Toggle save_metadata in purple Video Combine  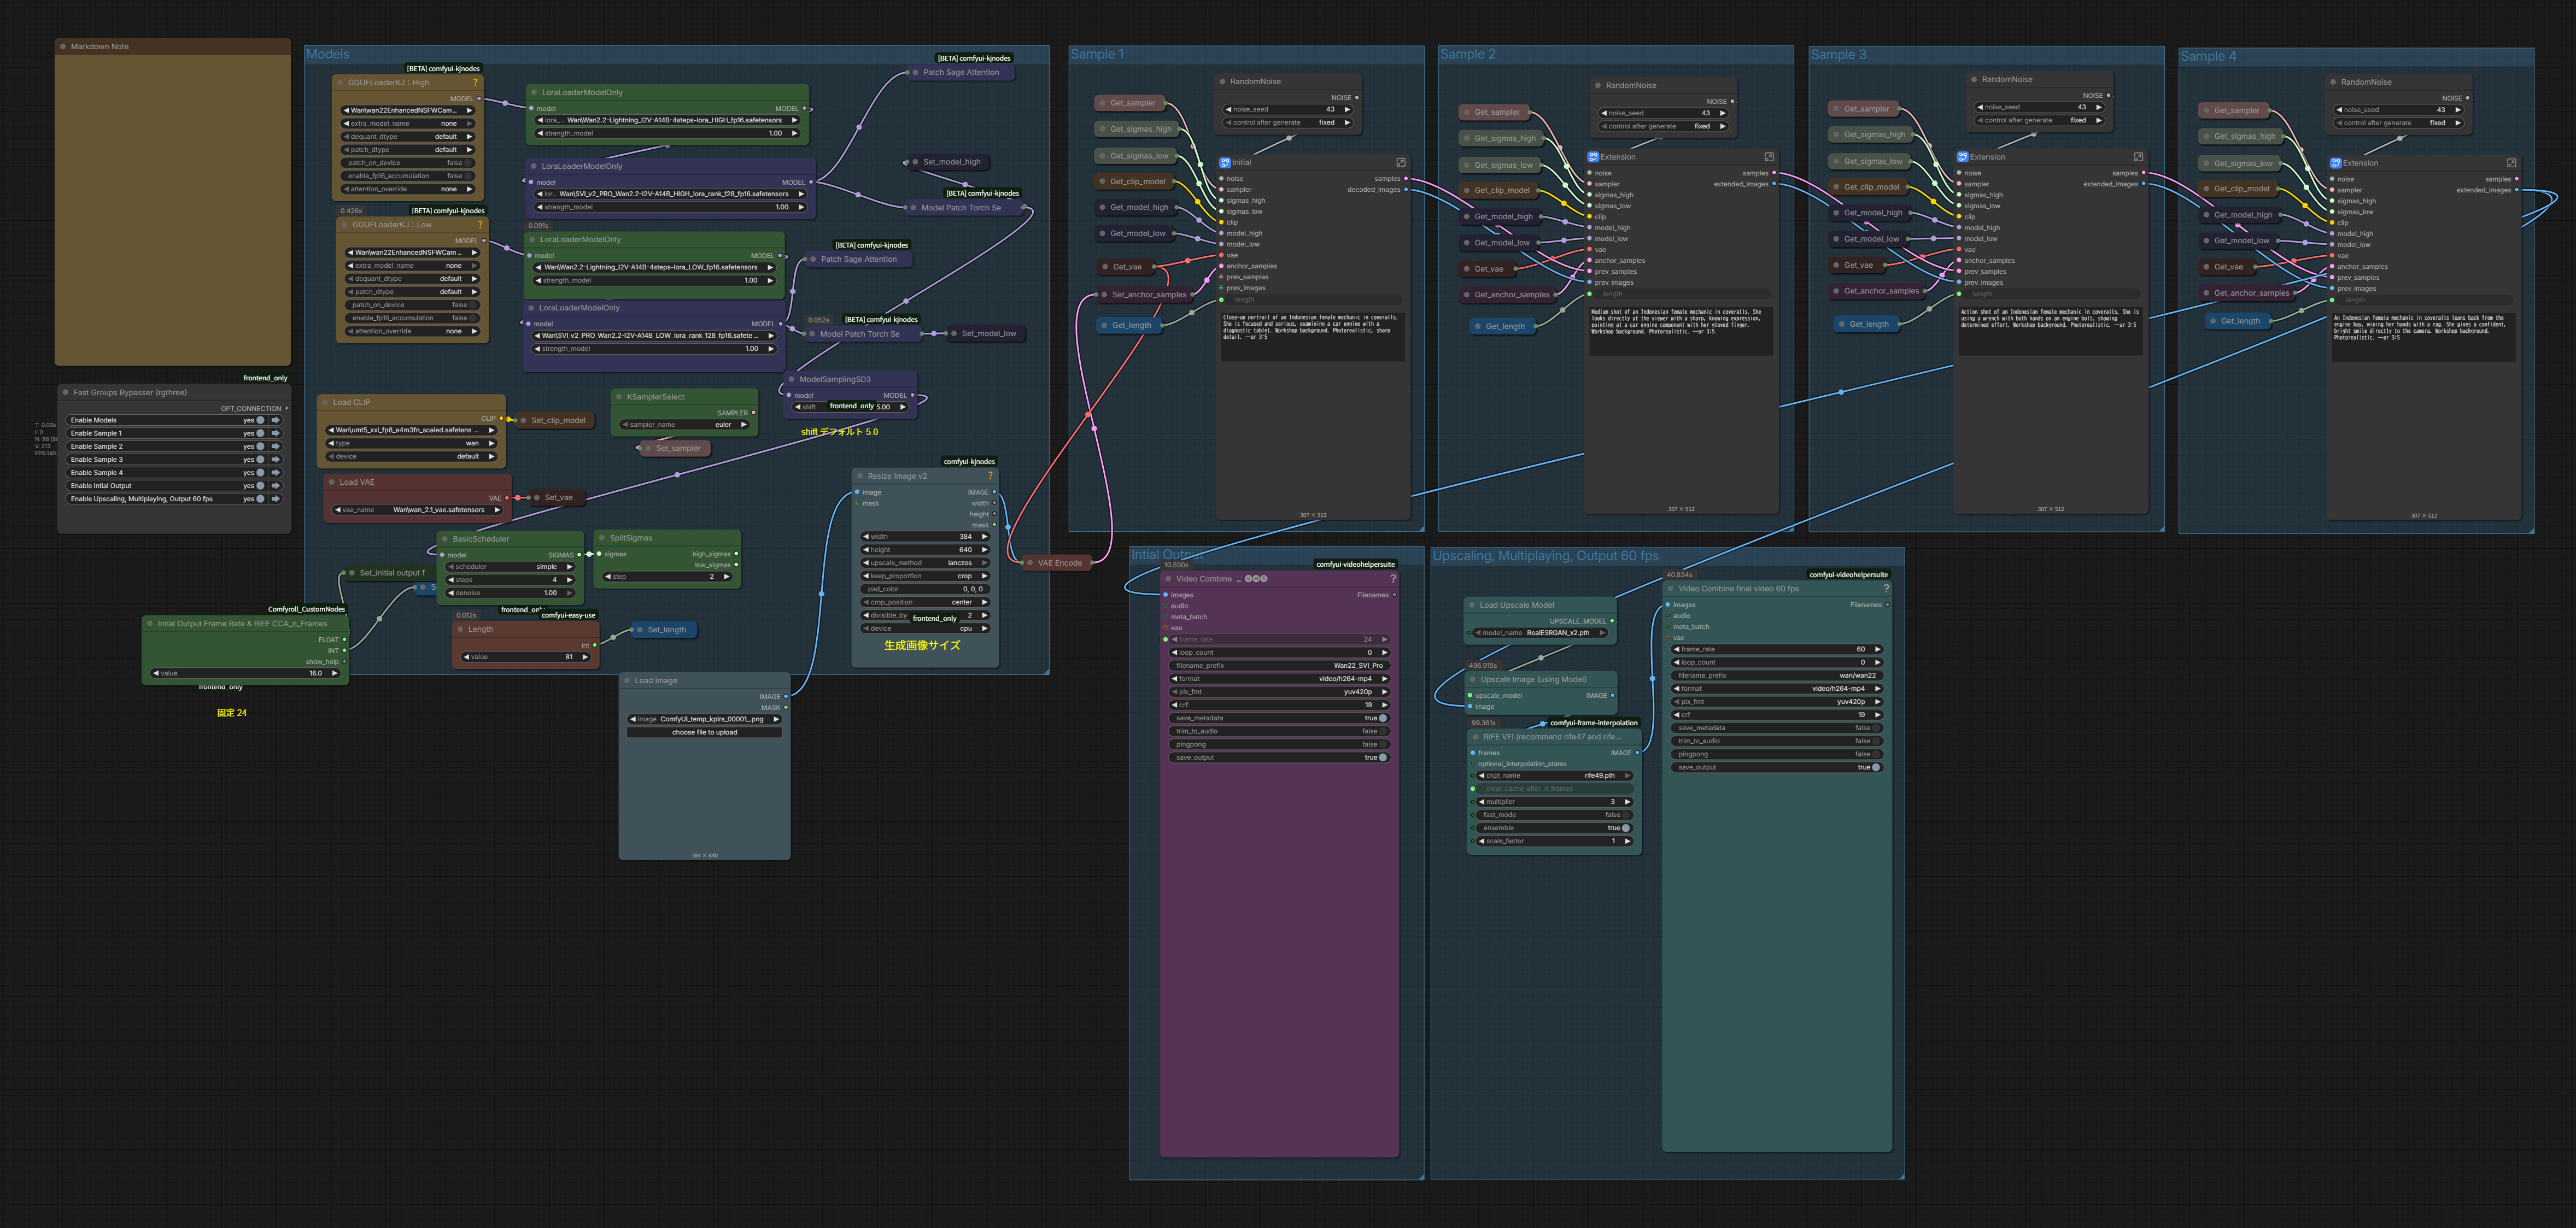pos(1382,718)
